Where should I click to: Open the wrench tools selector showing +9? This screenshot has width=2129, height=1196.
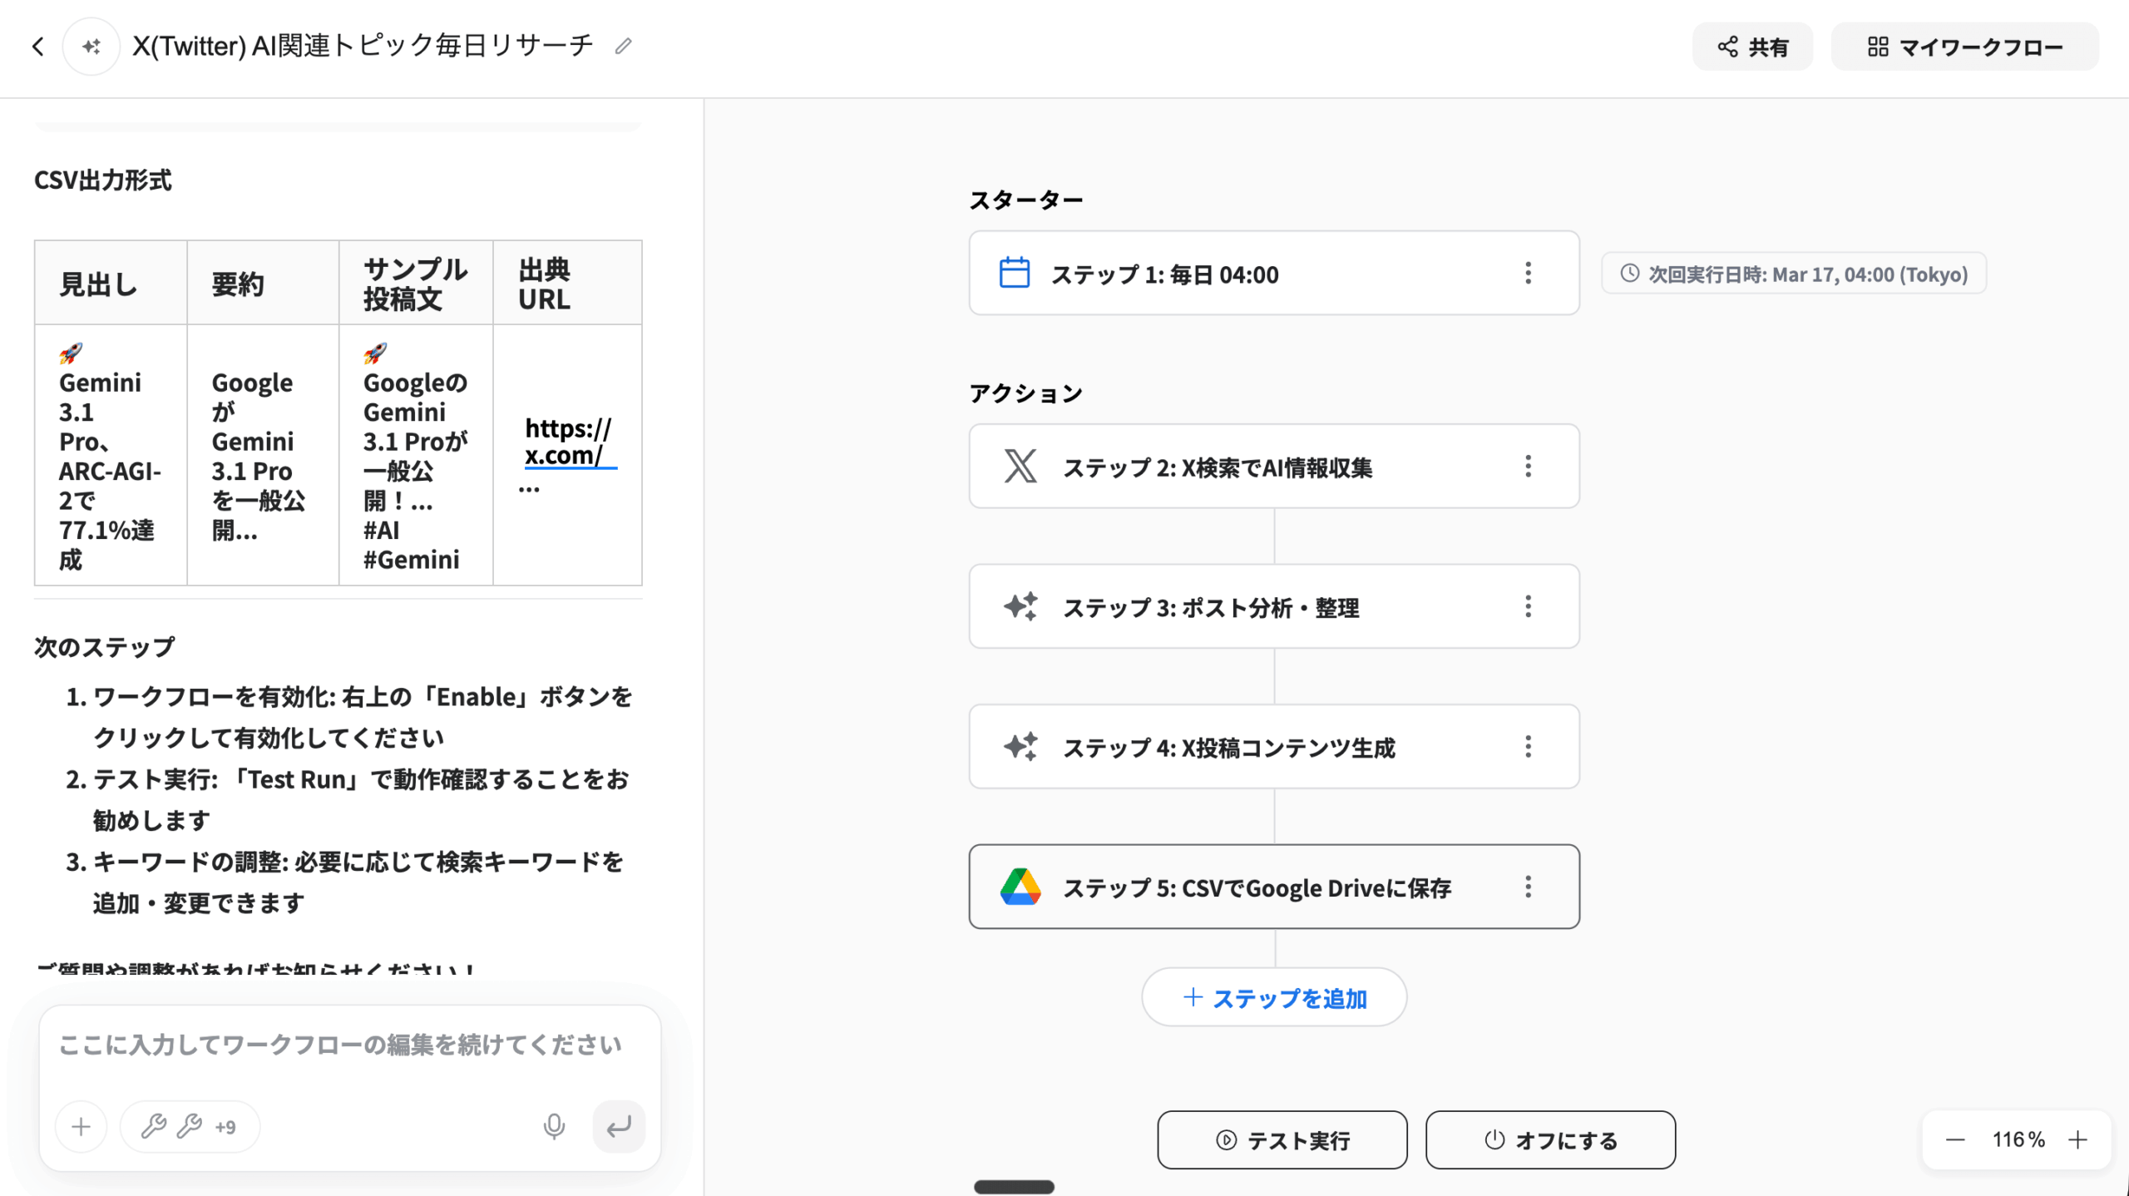click(x=190, y=1127)
